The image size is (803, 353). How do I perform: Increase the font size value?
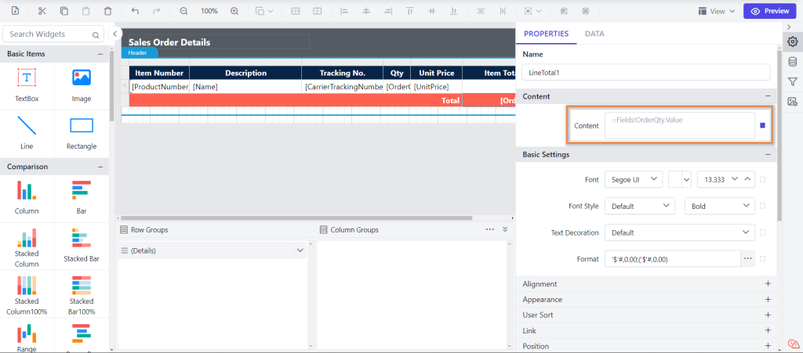747,178
